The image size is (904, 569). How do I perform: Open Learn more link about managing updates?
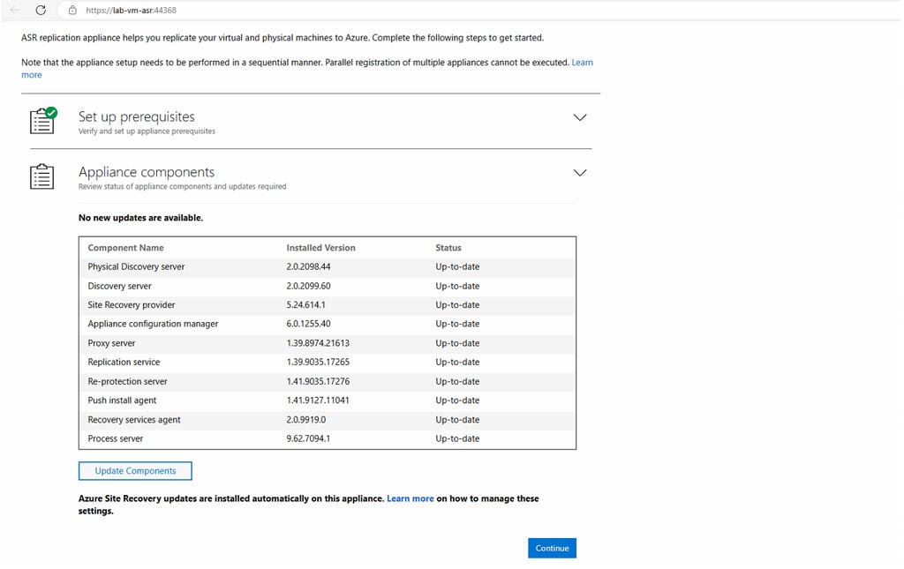(x=410, y=498)
